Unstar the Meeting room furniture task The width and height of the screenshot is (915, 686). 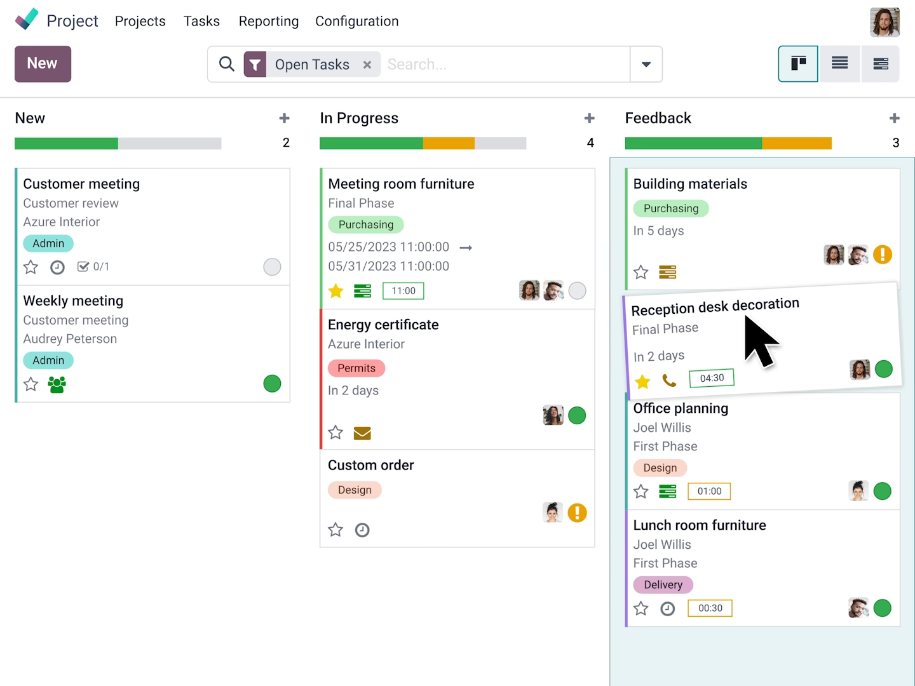tap(335, 291)
